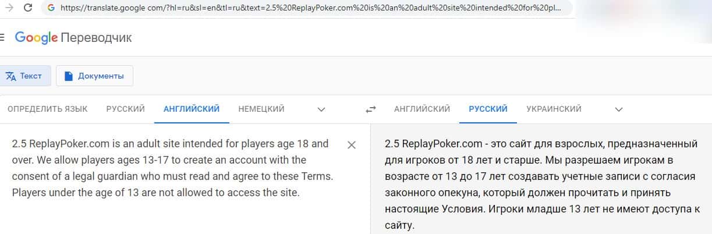Open the hamburger main menu
This screenshot has width=712, height=234.
[x=2, y=38]
